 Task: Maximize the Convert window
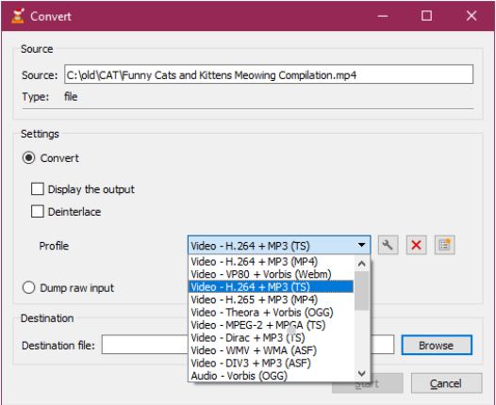tap(426, 16)
